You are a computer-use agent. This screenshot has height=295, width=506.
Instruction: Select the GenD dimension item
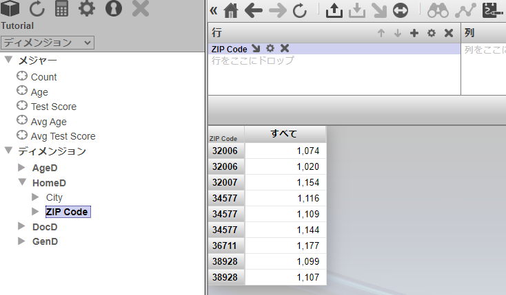point(45,241)
